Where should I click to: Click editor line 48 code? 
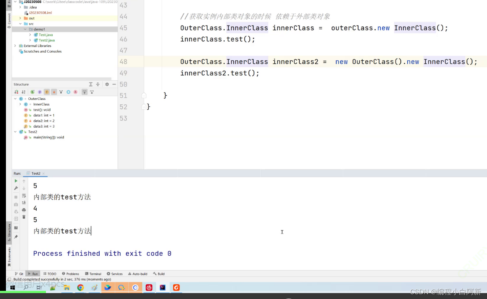point(329,62)
